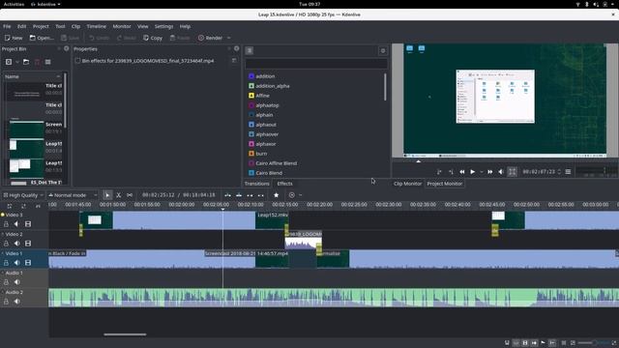Open kdenlive app menu in top bar
The height and width of the screenshot is (348, 619).
coord(45,4)
